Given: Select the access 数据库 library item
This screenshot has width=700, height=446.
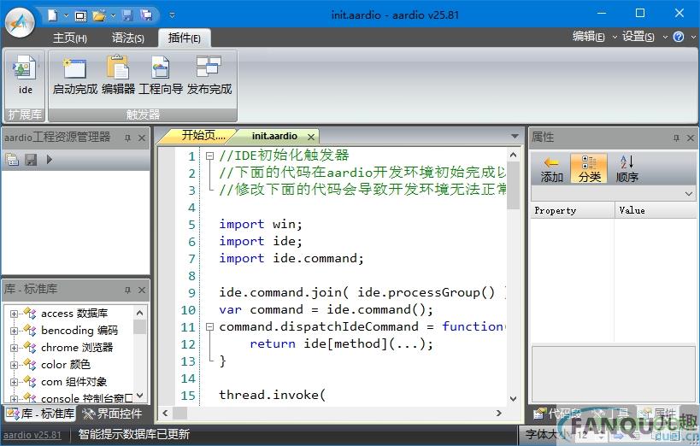Looking at the screenshot, I should (74, 314).
